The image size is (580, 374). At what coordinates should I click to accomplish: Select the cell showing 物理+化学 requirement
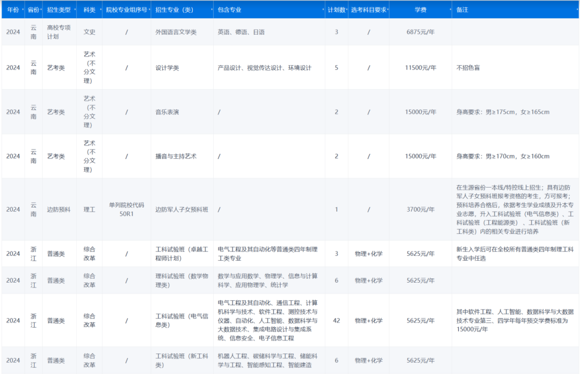click(368, 253)
